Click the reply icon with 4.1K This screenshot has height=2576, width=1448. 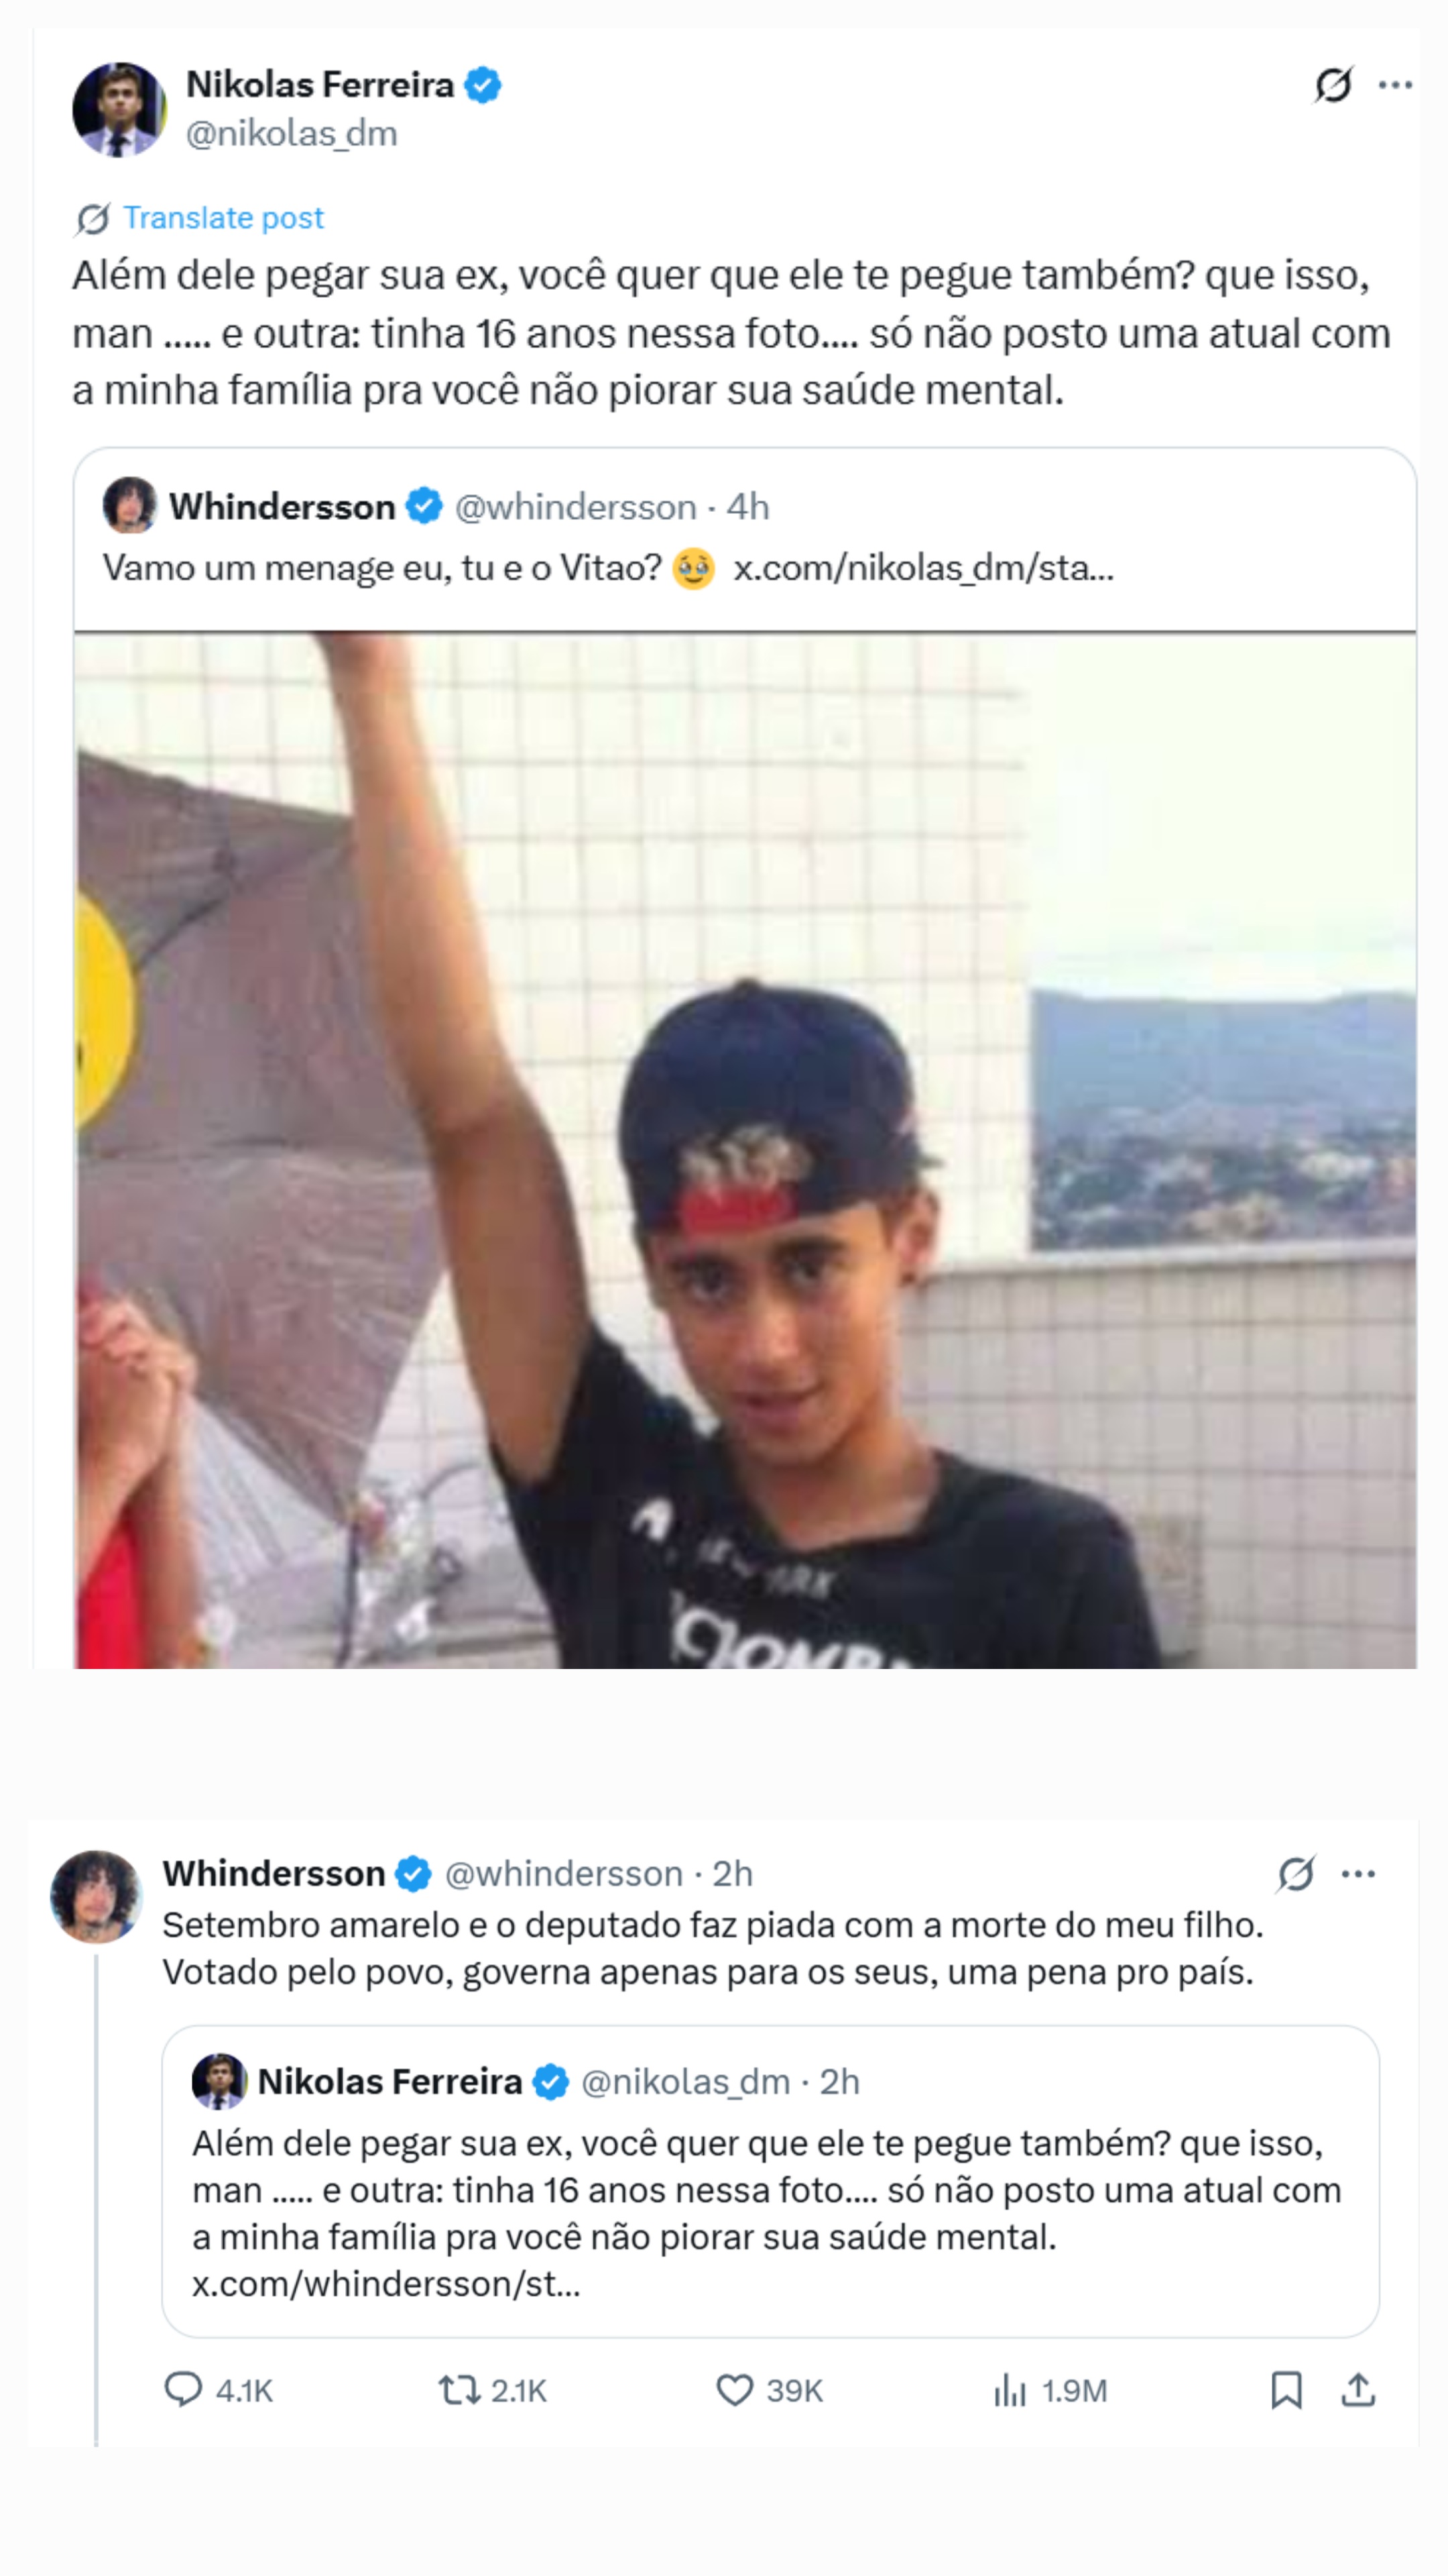(x=183, y=2390)
